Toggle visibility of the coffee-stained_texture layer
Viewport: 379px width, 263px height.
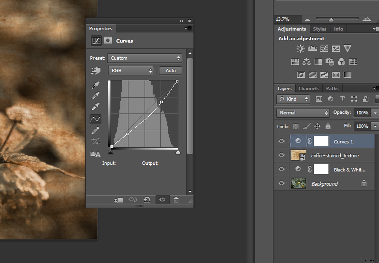point(281,155)
